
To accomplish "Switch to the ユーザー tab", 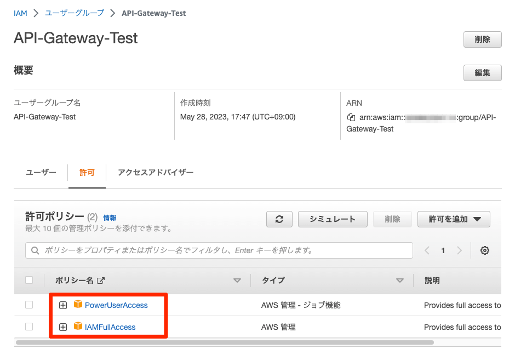I will coord(41,173).
